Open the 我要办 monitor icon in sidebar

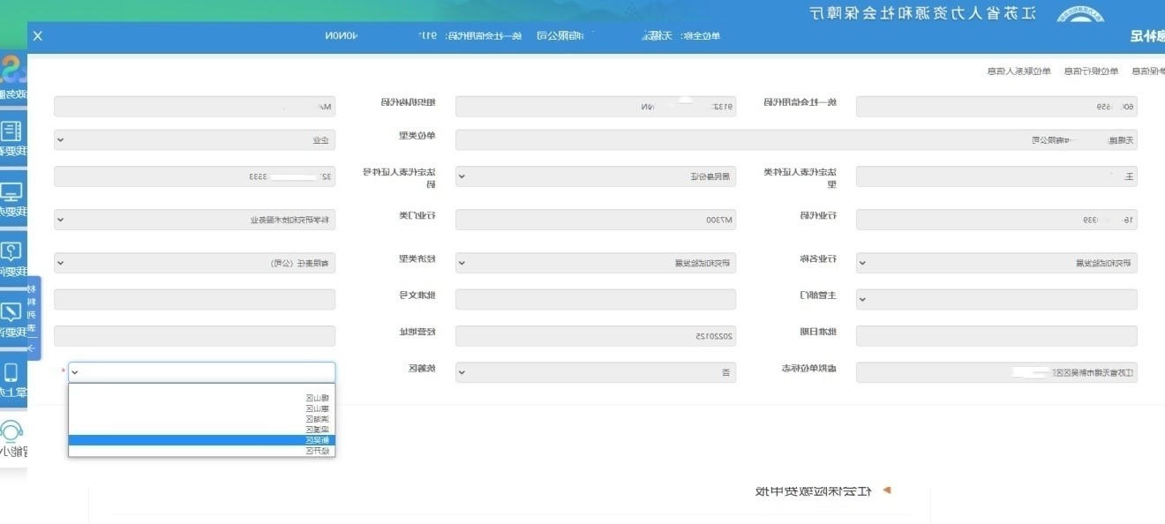click(11, 192)
